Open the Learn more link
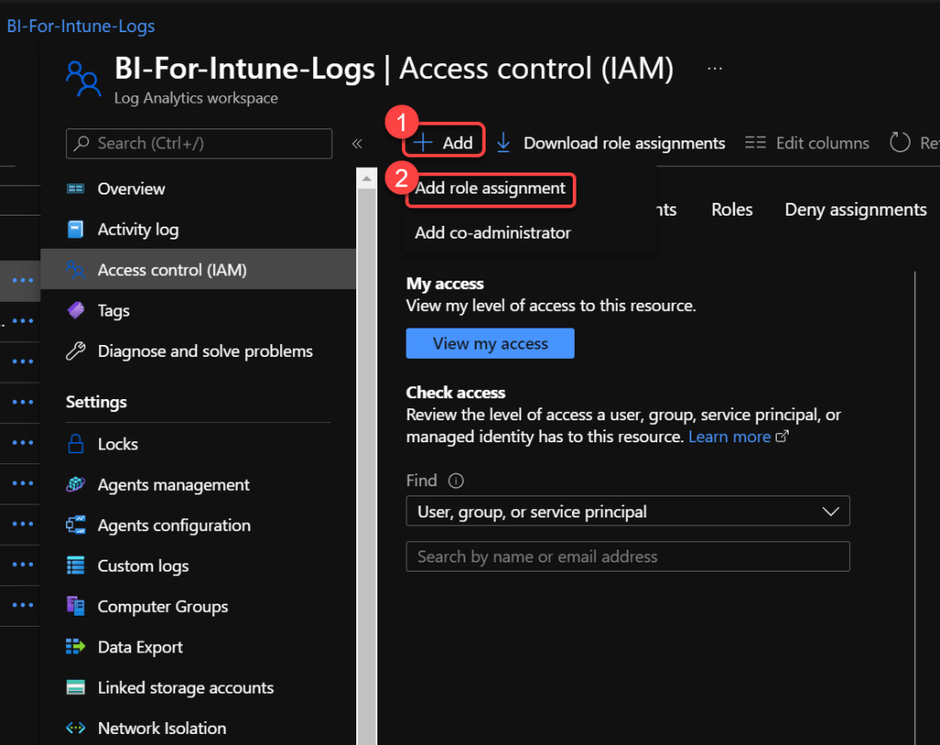Viewport: 940px width, 745px height. coord(730,437)
